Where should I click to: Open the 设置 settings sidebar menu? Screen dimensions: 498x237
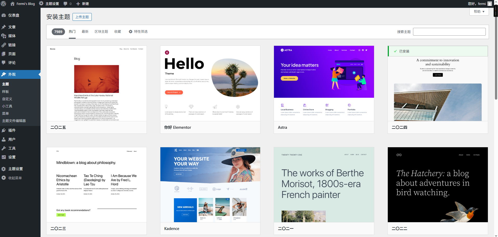pos(12,157)
